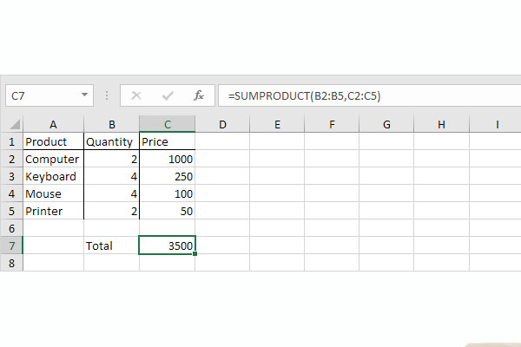This screenshot has width=521, height=347.
Task: Click the Name Box showing C7
Action: point(42,95)
